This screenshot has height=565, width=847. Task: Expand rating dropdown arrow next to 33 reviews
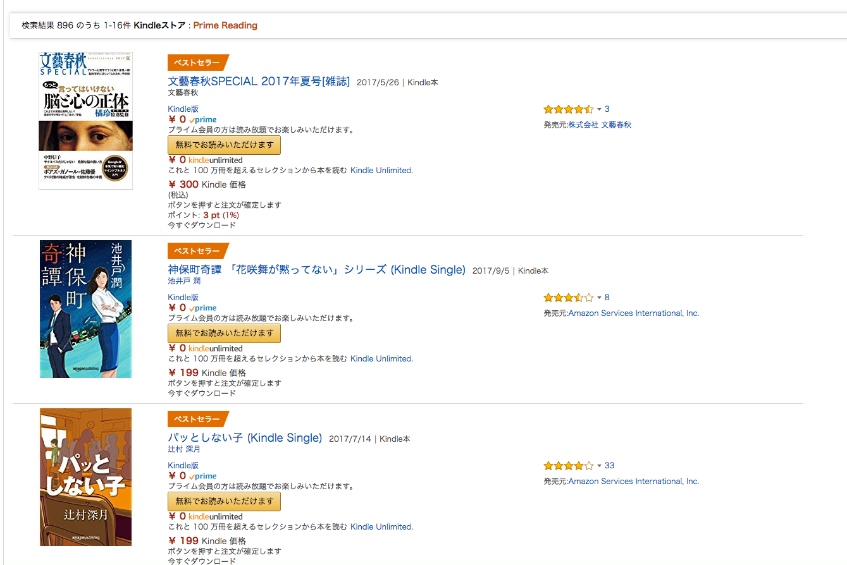tap(599, 466)
